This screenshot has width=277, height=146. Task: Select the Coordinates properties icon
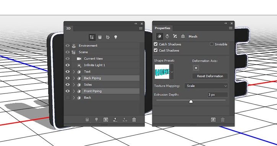pyautogui.click(x=183, y=36)
